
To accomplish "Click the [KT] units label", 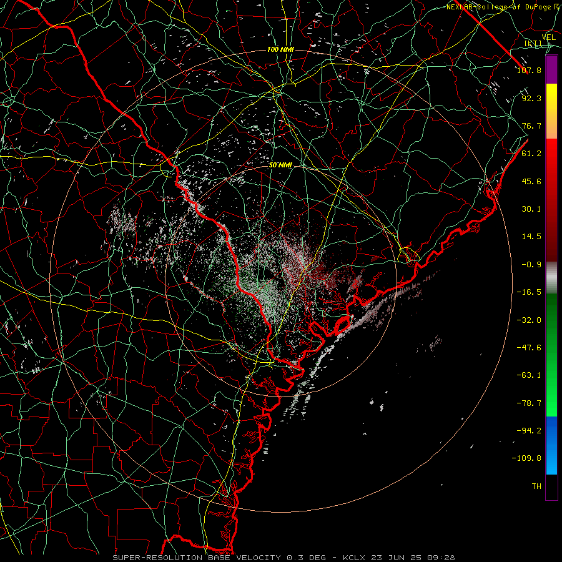I will [x=533, y=44].
